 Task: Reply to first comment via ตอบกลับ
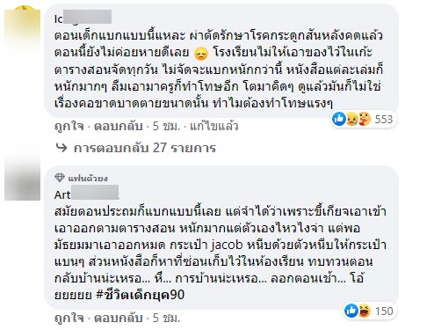[119, 127]
